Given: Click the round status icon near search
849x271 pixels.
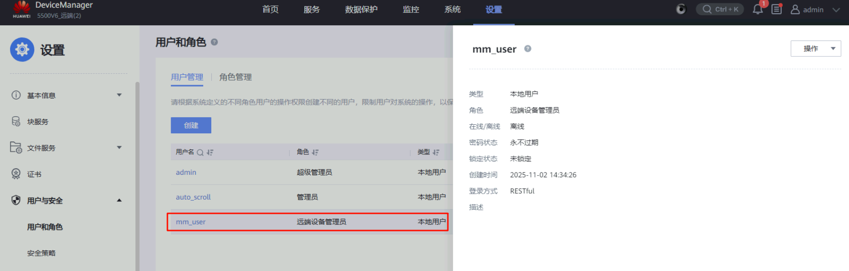Looking at the screenshot, I should (681, 10).
